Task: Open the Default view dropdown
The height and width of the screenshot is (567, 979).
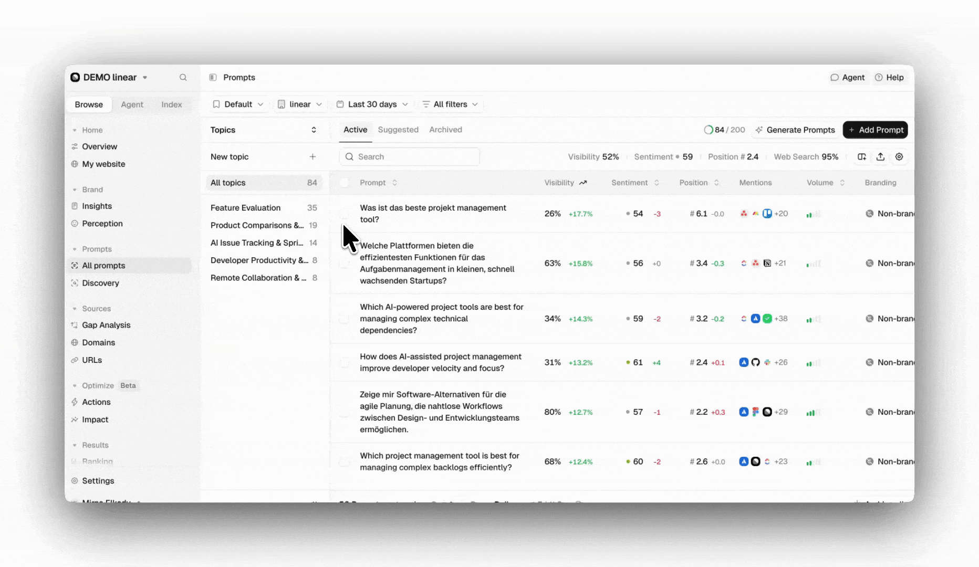Action: point(238,104)
